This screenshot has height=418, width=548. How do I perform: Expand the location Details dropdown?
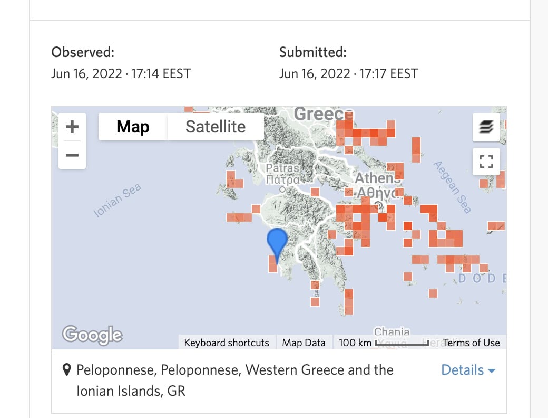(x=463, y=370)
